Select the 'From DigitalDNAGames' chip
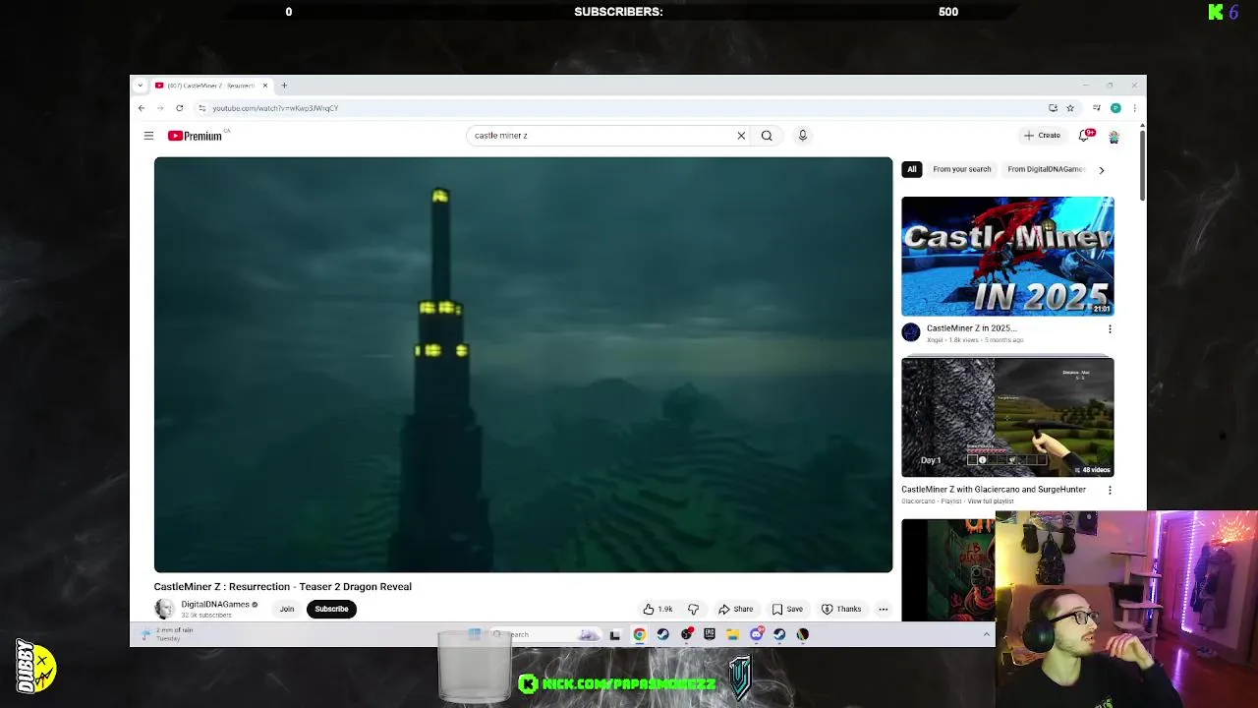This screenshot has width=1258, height=708. (1046, 169)
